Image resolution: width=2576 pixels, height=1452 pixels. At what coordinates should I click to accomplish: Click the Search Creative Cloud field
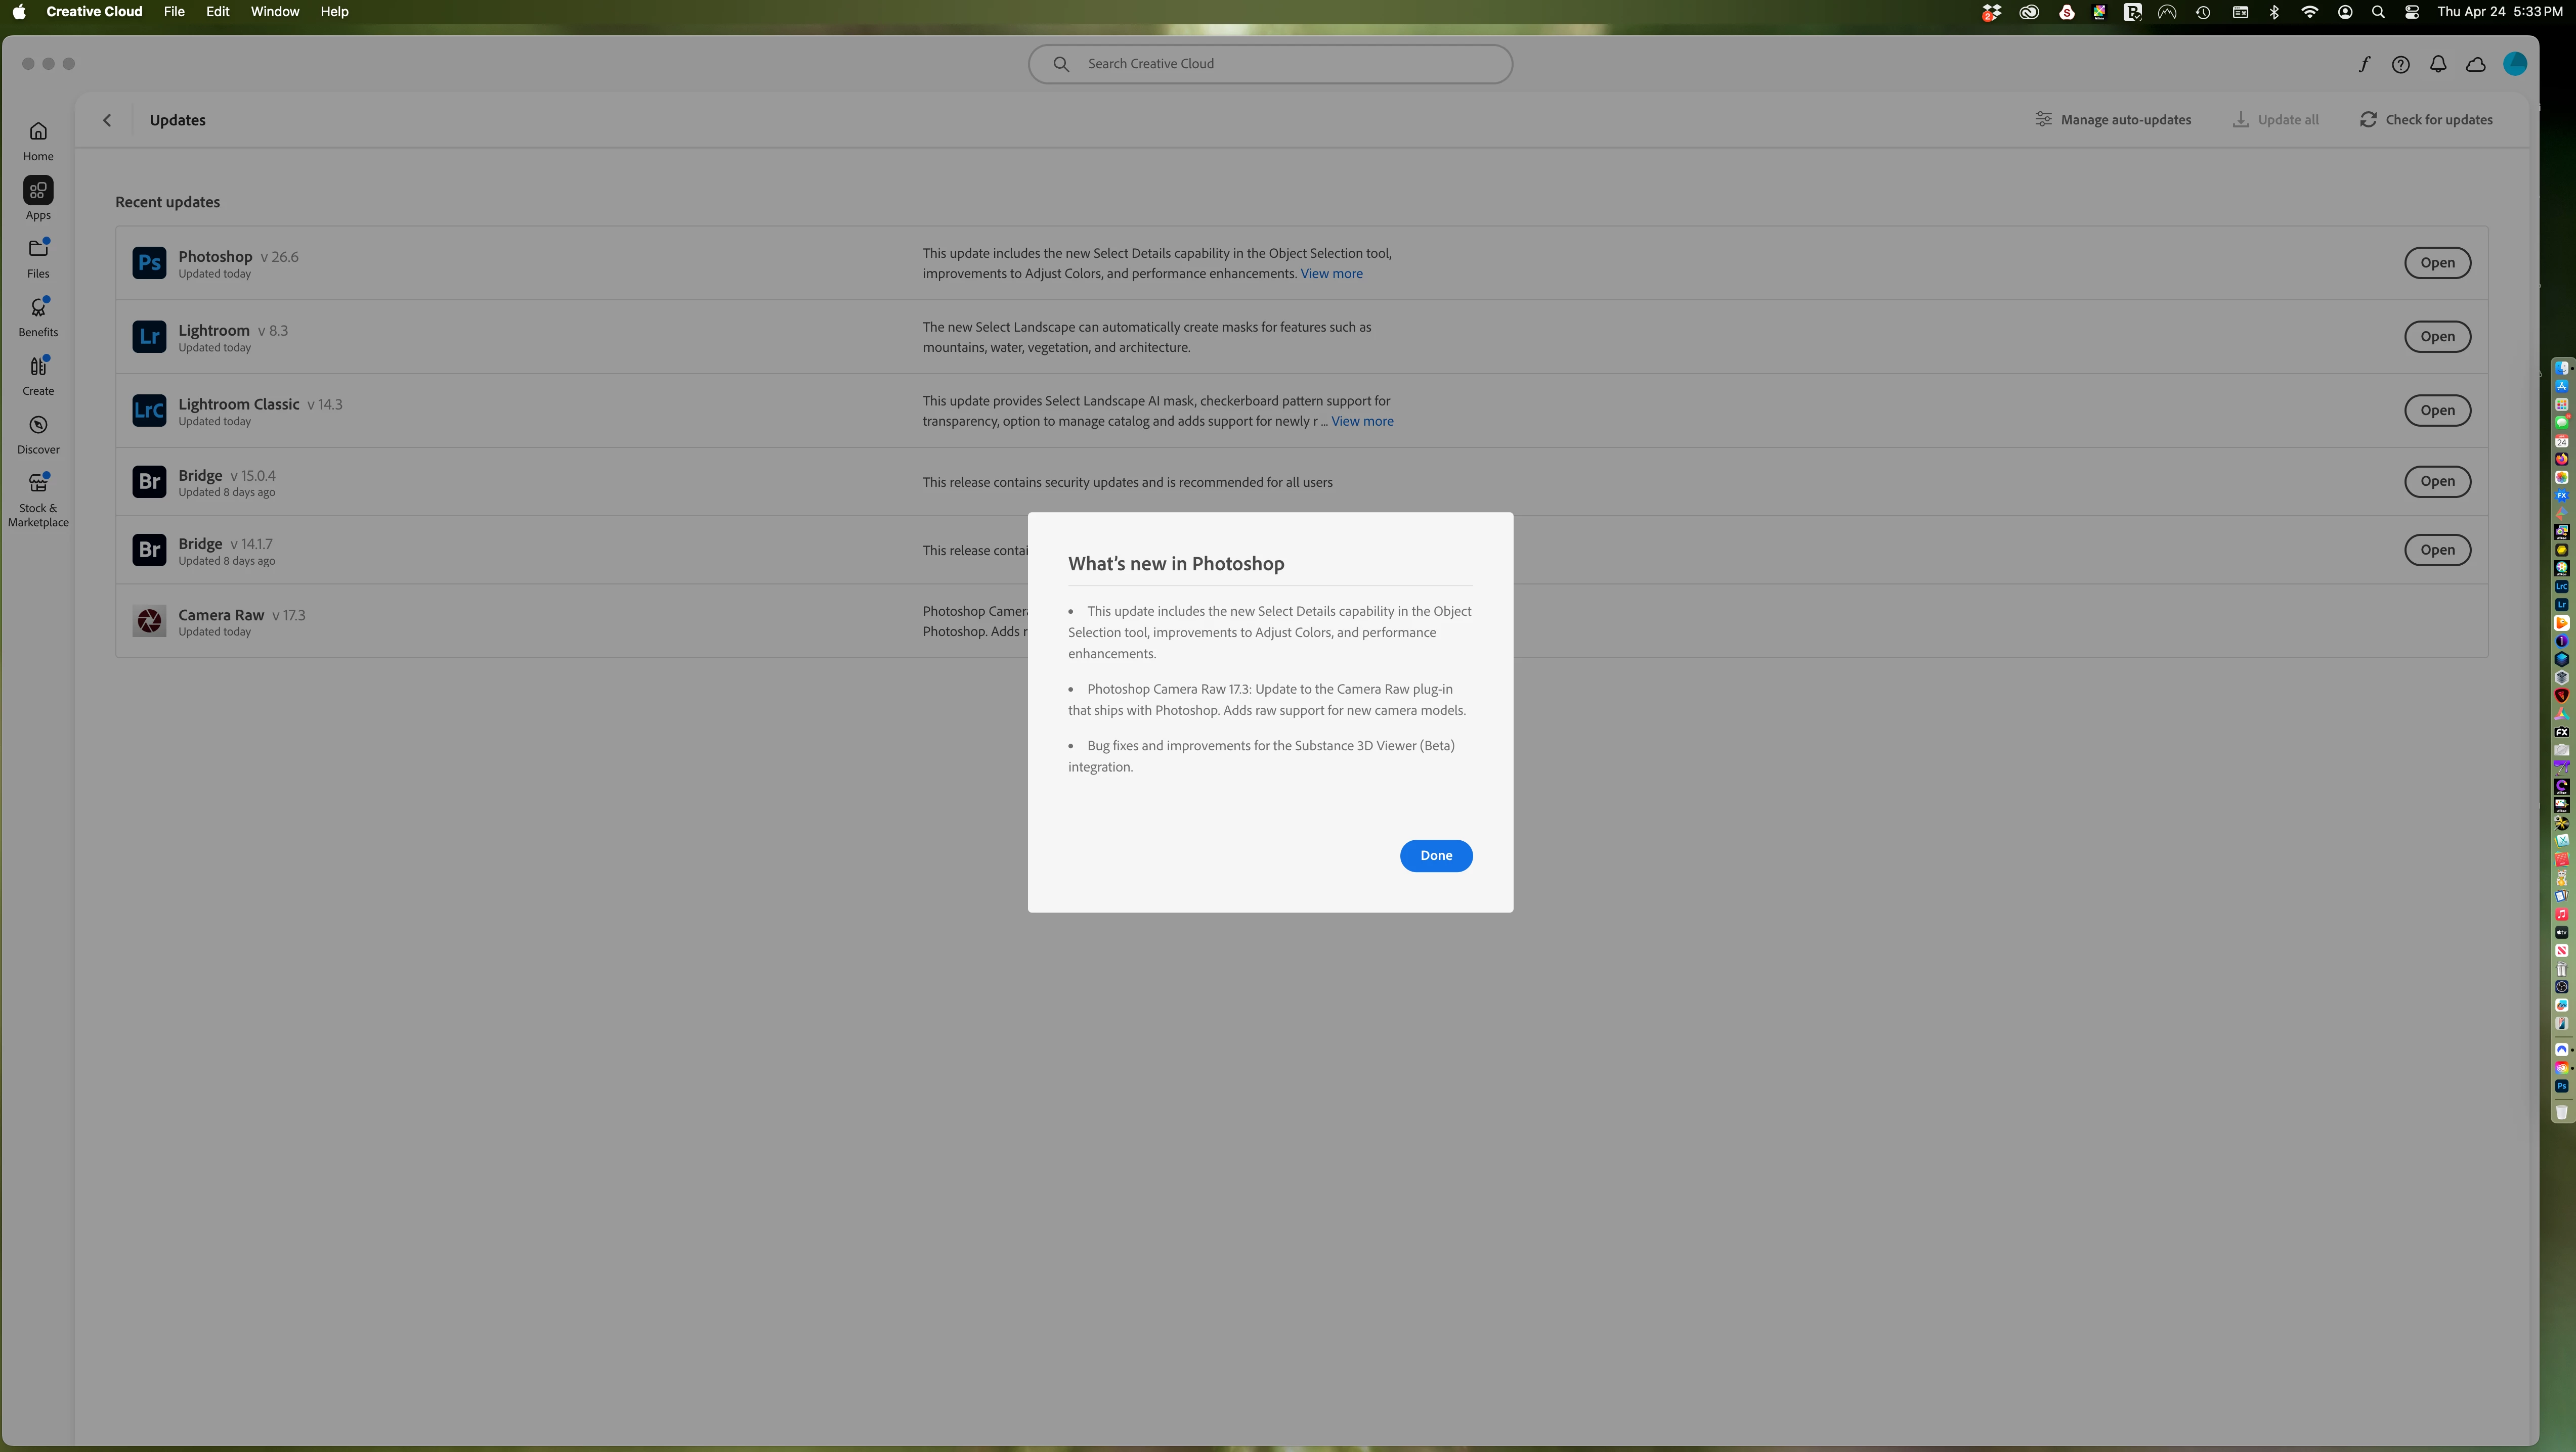[x=1270, y=64]
